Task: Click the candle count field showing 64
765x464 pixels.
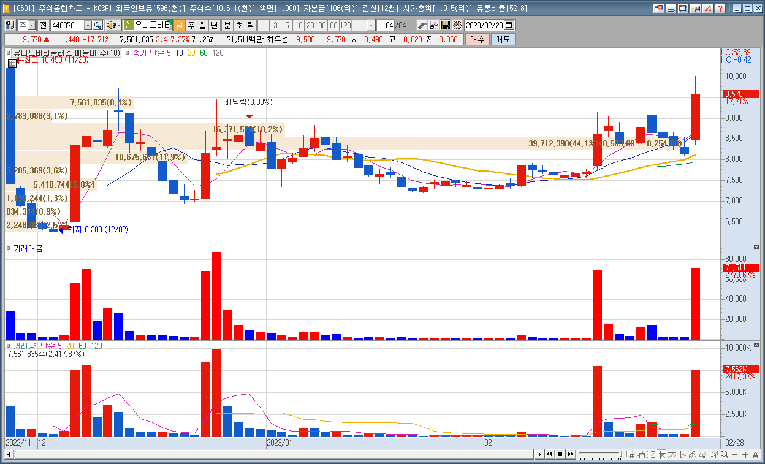Action: (x=387, y=25)
